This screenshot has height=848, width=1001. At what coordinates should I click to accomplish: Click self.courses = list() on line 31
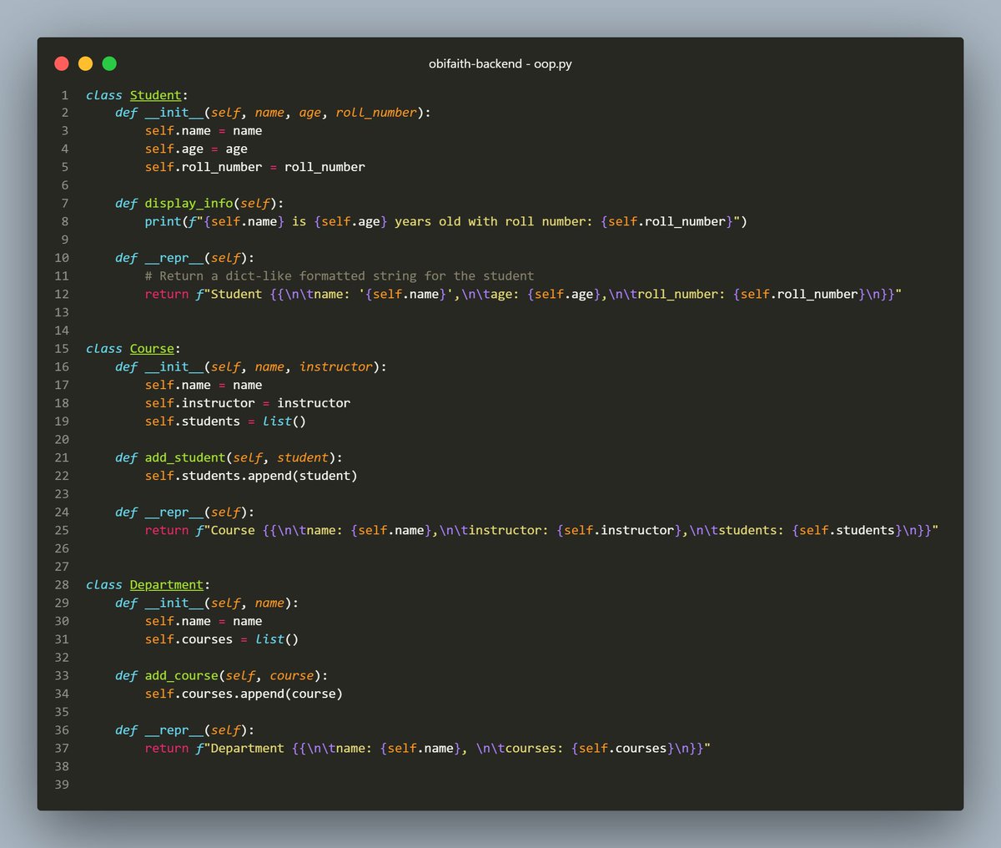(222, 639)
